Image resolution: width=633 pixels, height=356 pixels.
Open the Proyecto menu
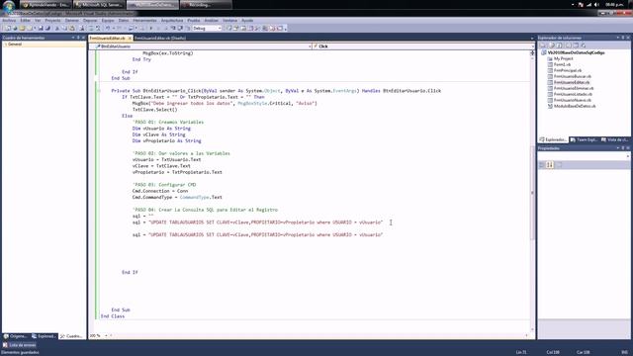(x=52, y=20)
